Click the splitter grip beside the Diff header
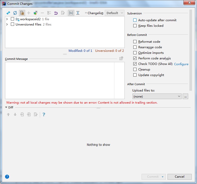 [x=98, y=108]
